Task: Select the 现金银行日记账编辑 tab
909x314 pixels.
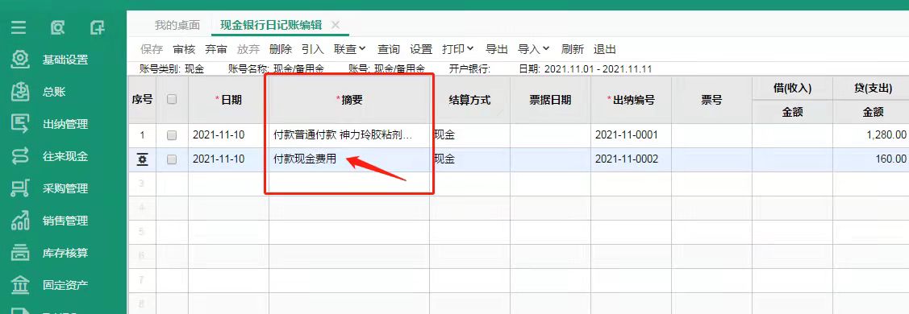Action: pyautogui.click(x=271, y=25)
